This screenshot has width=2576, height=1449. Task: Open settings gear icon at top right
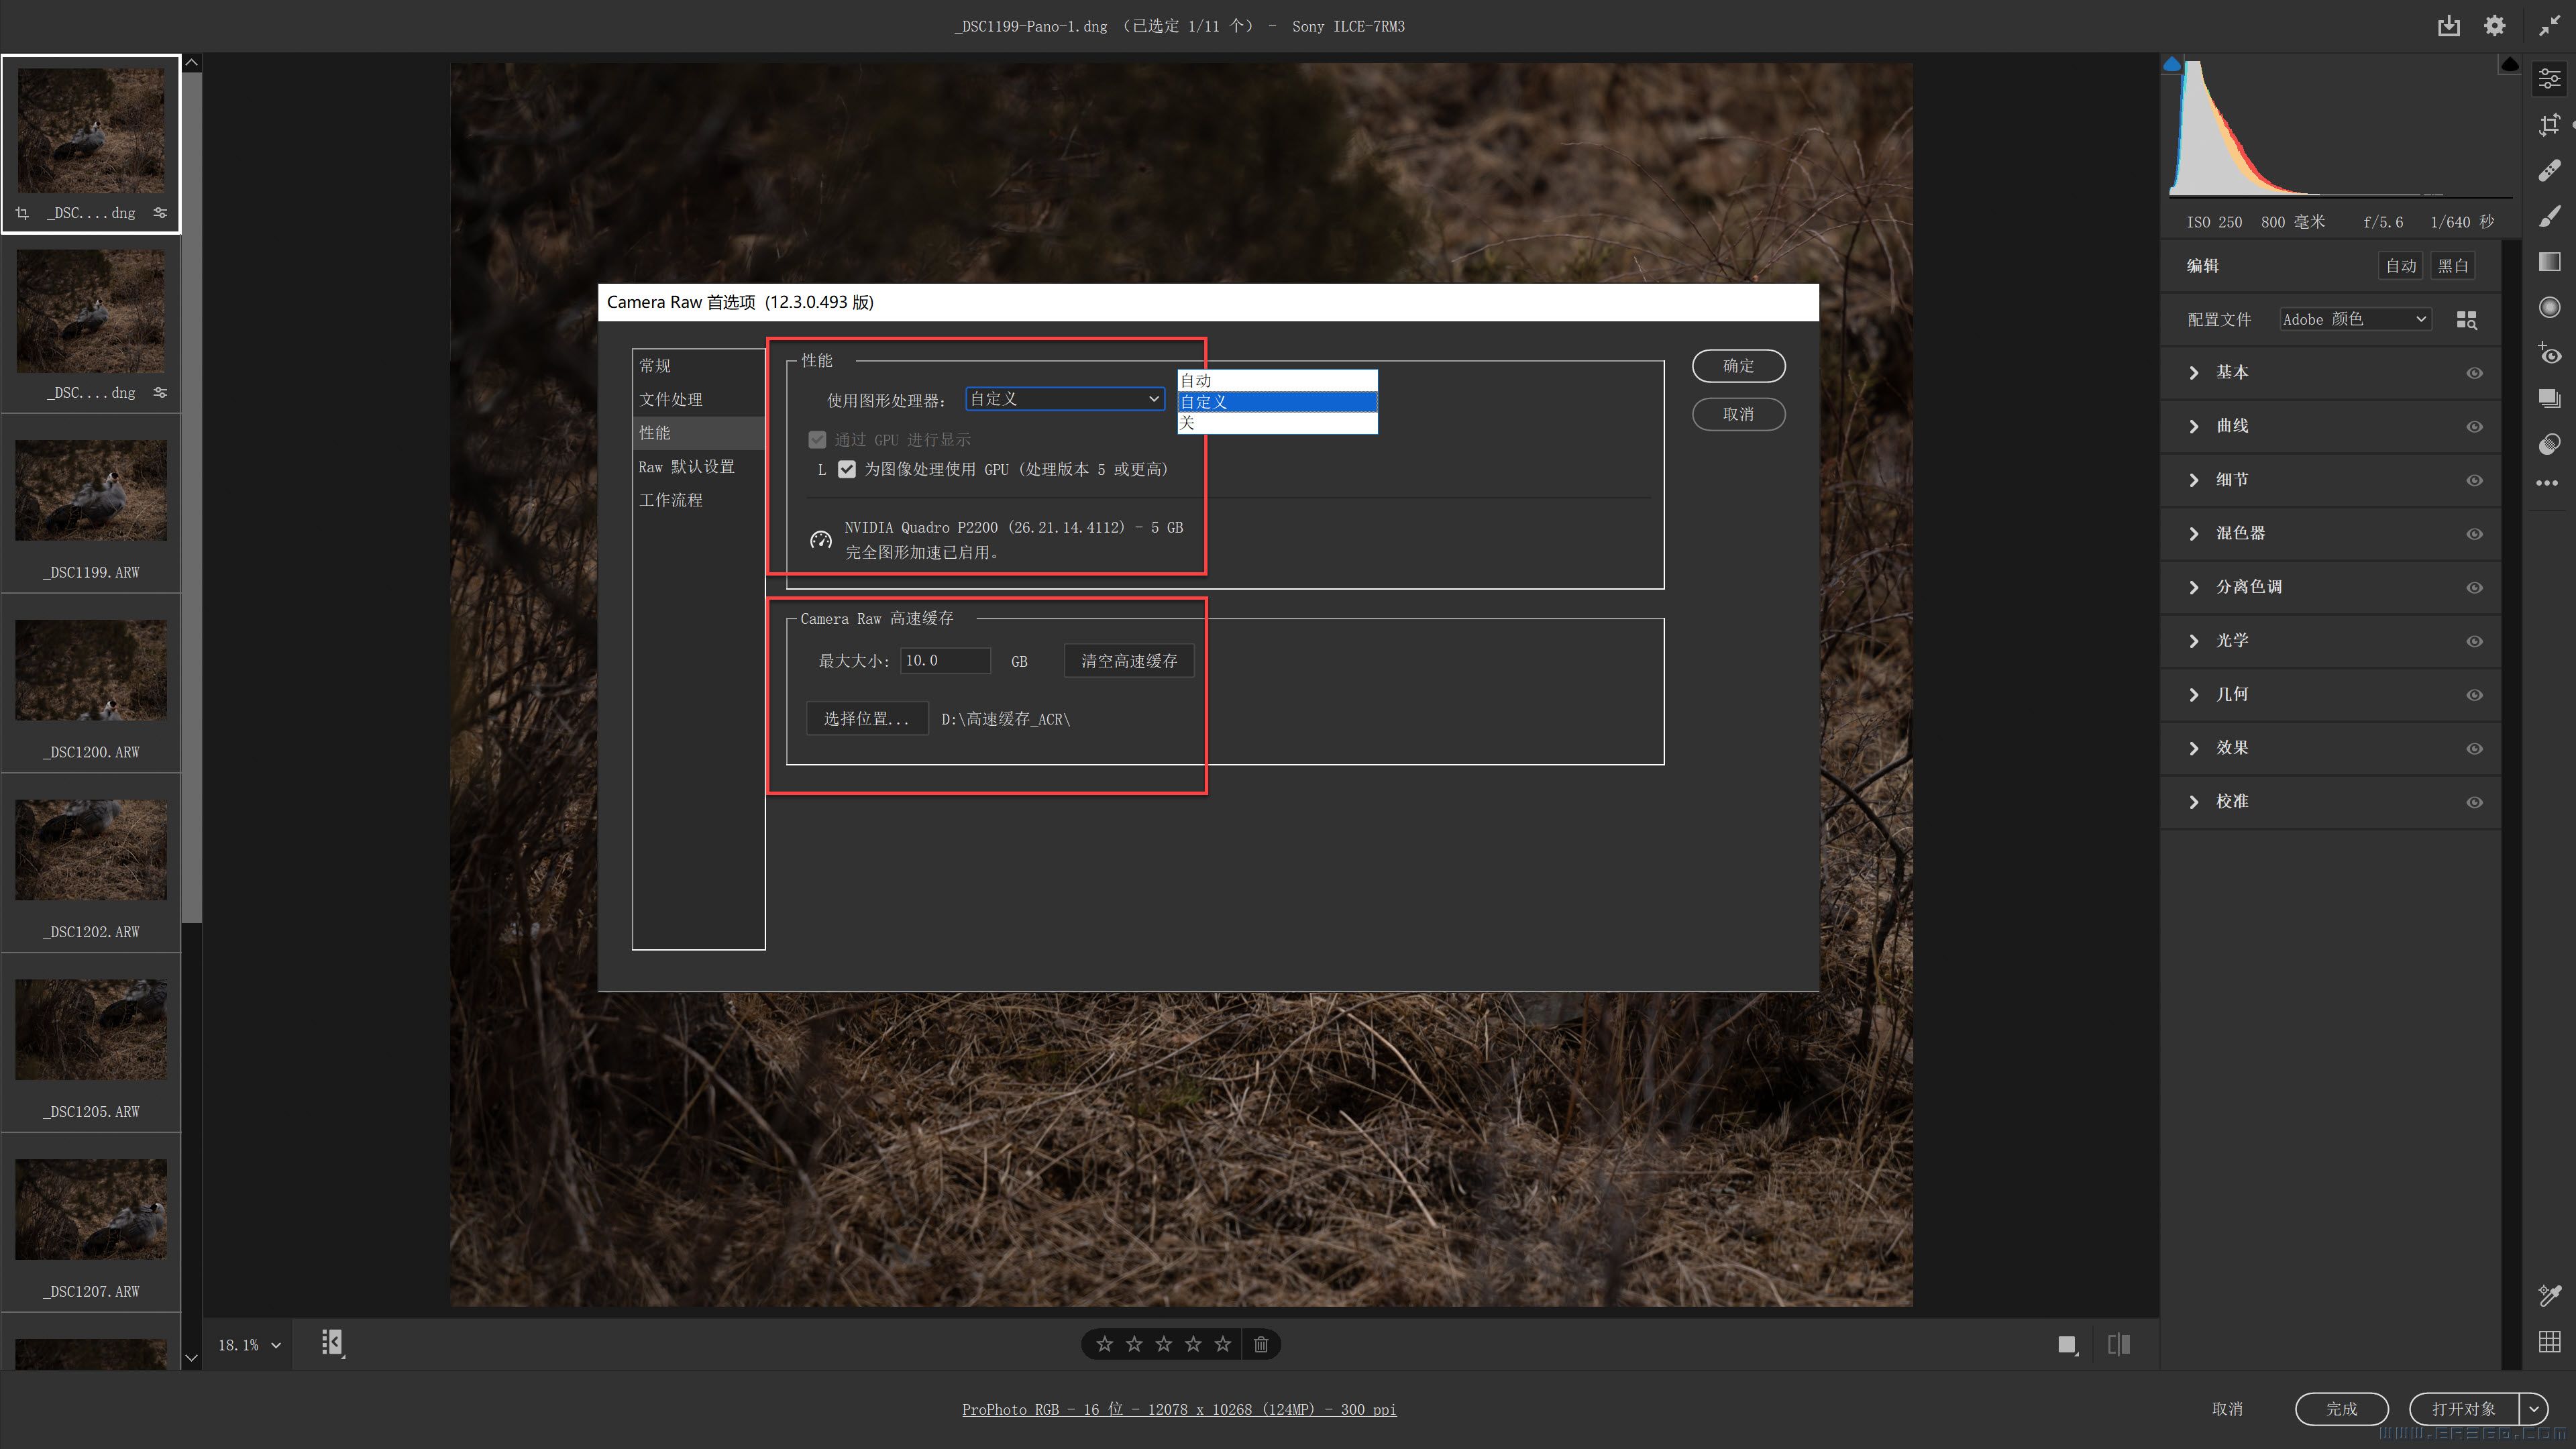tap(2494, 26)
